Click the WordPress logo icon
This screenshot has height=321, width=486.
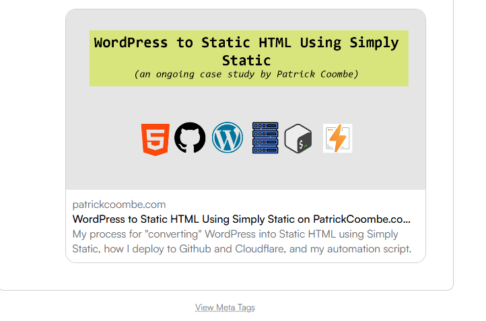pyautogui.click(x=228, y=137)
